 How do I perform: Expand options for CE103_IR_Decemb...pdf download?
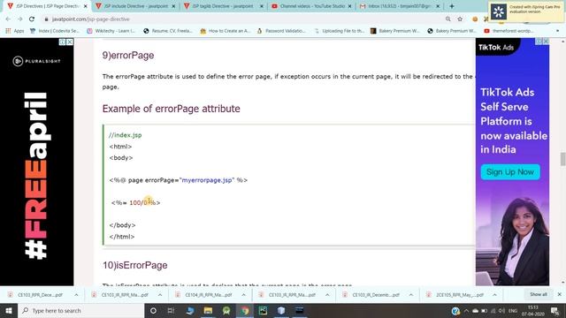click(411, 295)
